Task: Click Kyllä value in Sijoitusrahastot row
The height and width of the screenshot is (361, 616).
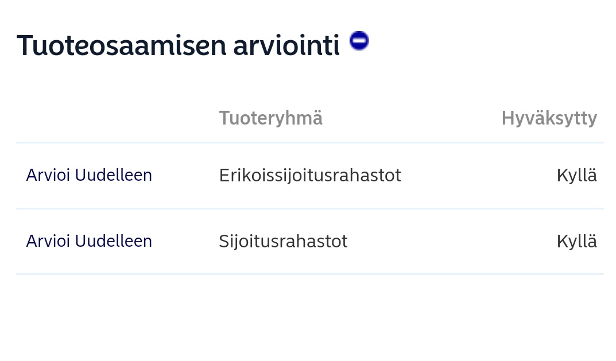Action: tap(577, 241)
